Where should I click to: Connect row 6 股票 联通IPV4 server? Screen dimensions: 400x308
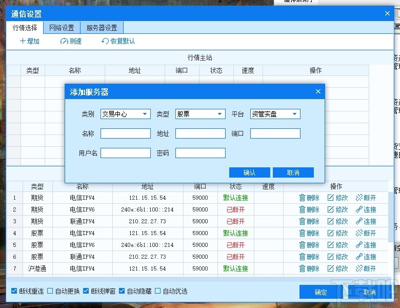[x=366, y=257]
